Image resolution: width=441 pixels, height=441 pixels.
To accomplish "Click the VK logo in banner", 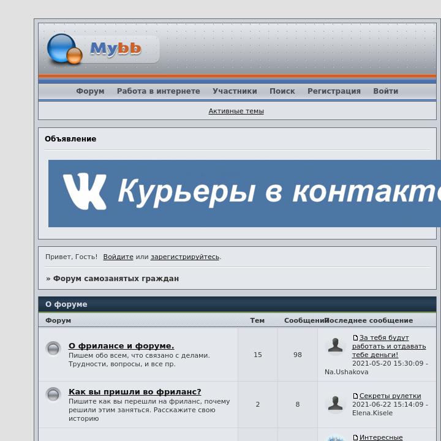I will 85,191.
